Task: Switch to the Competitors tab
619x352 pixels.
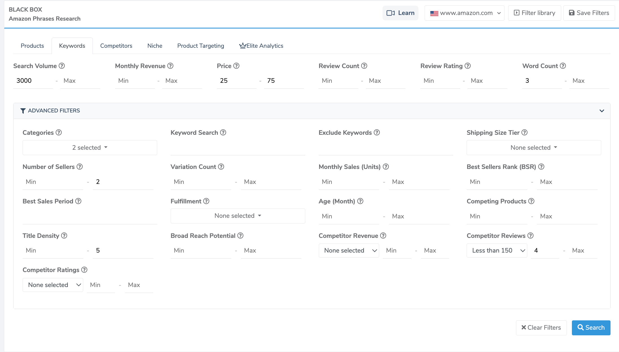Action: click(116, 45)
